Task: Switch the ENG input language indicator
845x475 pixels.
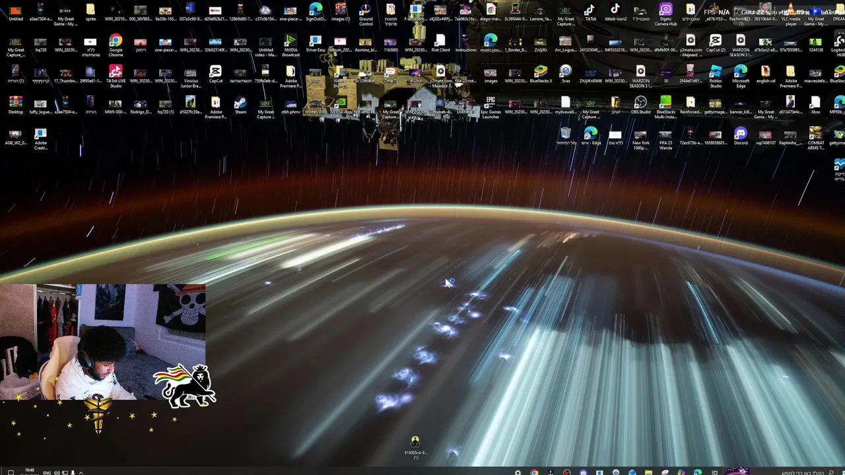Action: click(x=48, y=472)
